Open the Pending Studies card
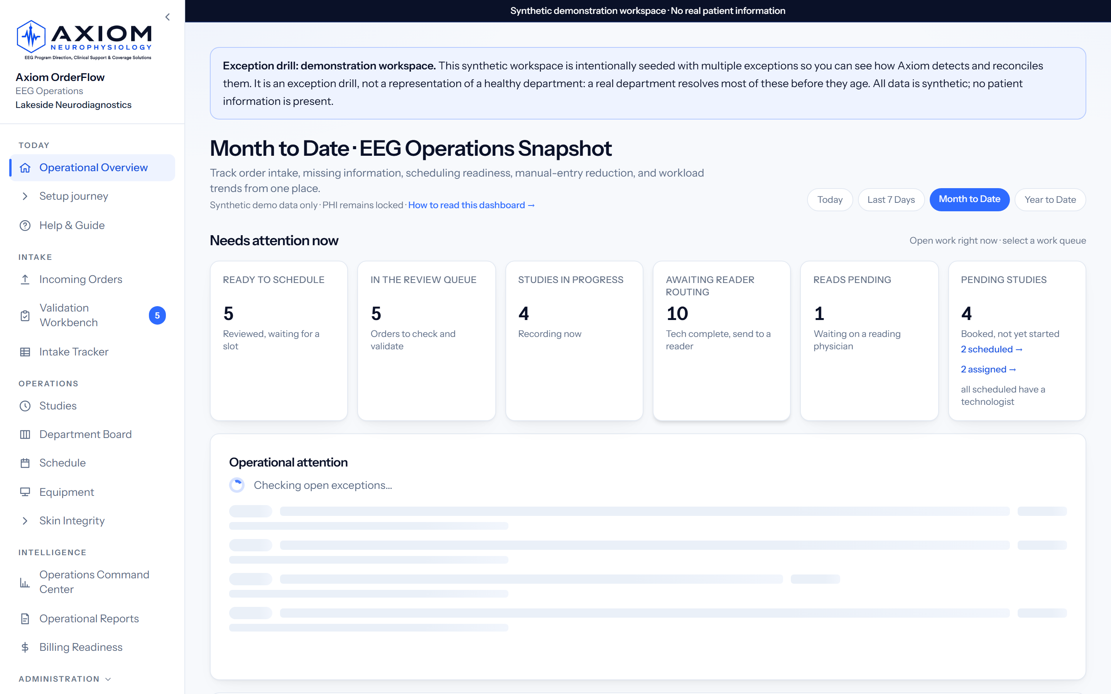This screenshot has width=1111, height=694. [1017, 340]
